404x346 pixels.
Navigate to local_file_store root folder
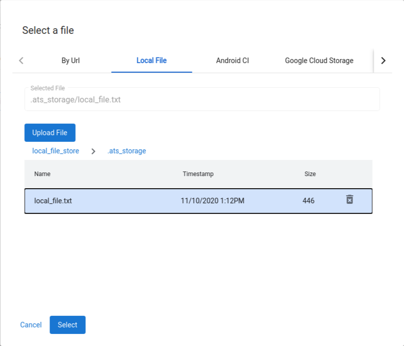click(x=55, y=151)
